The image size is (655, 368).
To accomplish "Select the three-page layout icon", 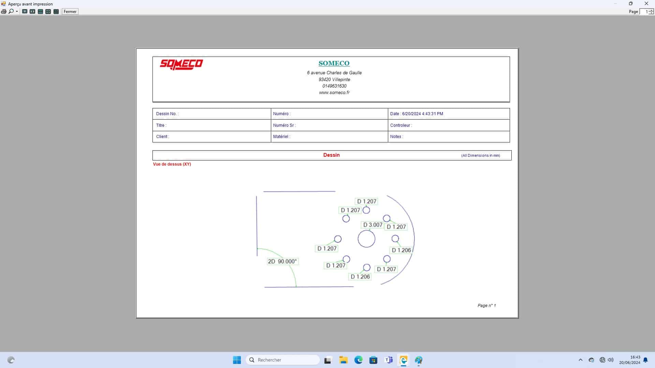I will click(x=40, y=12).
